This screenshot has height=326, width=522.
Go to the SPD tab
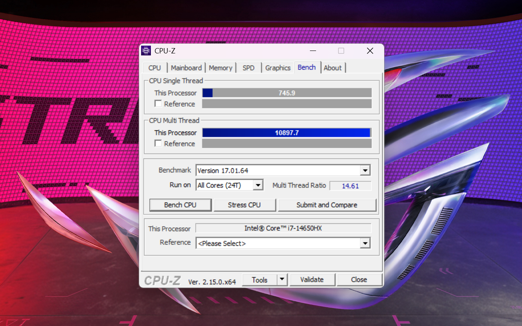[x=248, y=68]
